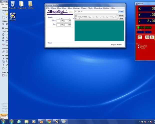Screen dimensions: 155x124
Task: Open the [Z]ero menu
Action: (x=70, y=8)
